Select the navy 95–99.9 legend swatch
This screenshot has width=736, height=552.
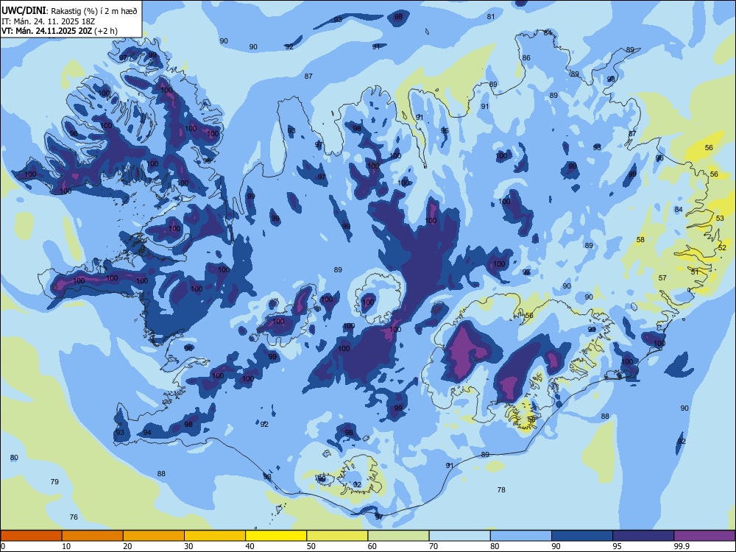[x=643, y=536]
